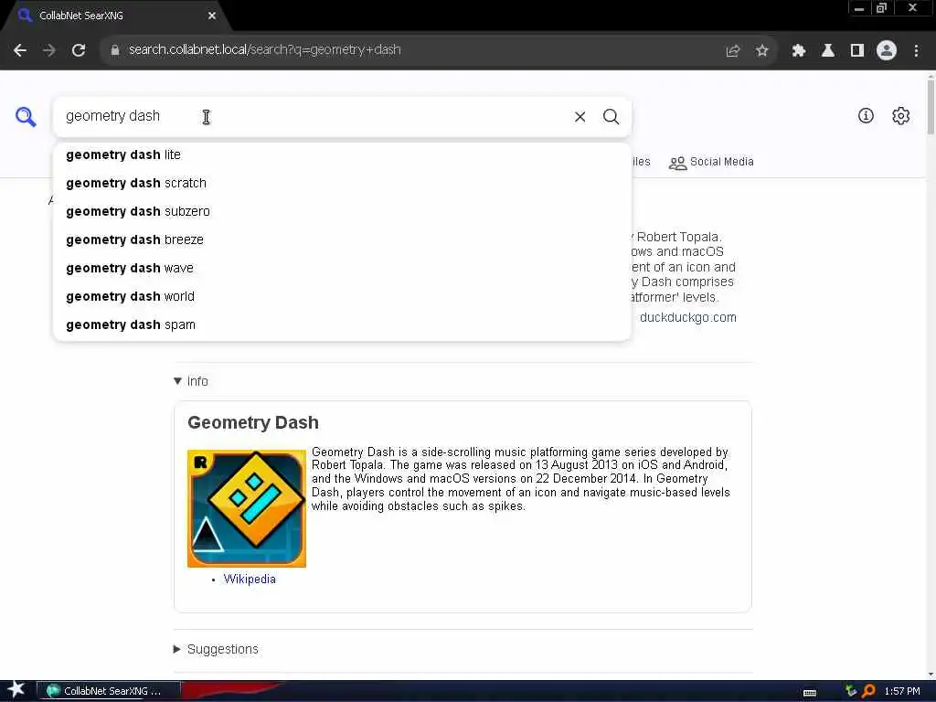Click the Geometry Dash infobox heading
The width and height of the screenshot is (936, 702).
[x=253, y=422]
